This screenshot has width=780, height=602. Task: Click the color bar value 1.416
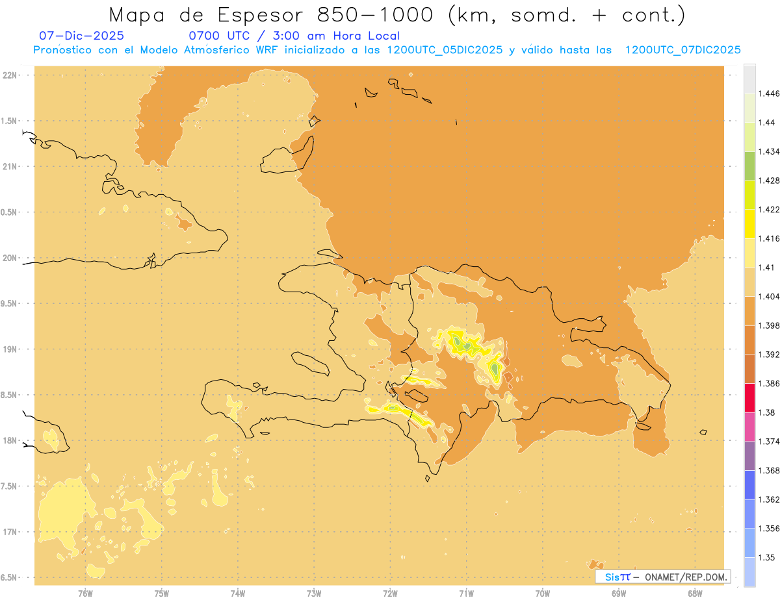pos(770,238)
